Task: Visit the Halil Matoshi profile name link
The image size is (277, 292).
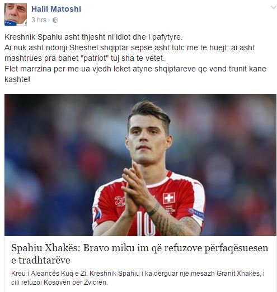Action: point(56,9)
